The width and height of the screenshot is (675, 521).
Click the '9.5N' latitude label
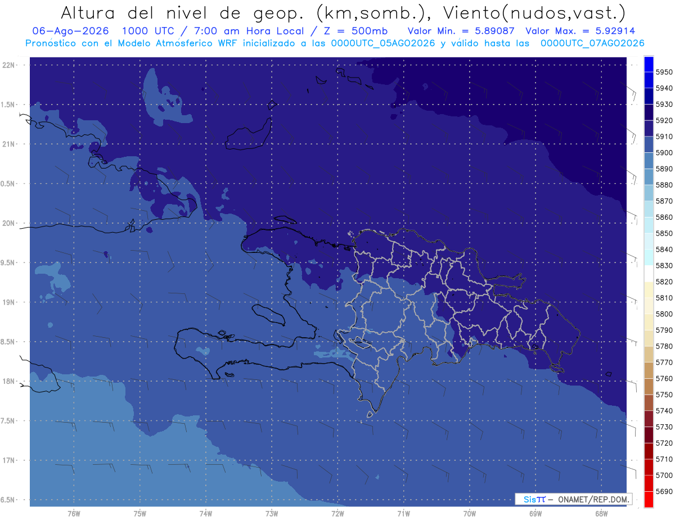[8, 262]
